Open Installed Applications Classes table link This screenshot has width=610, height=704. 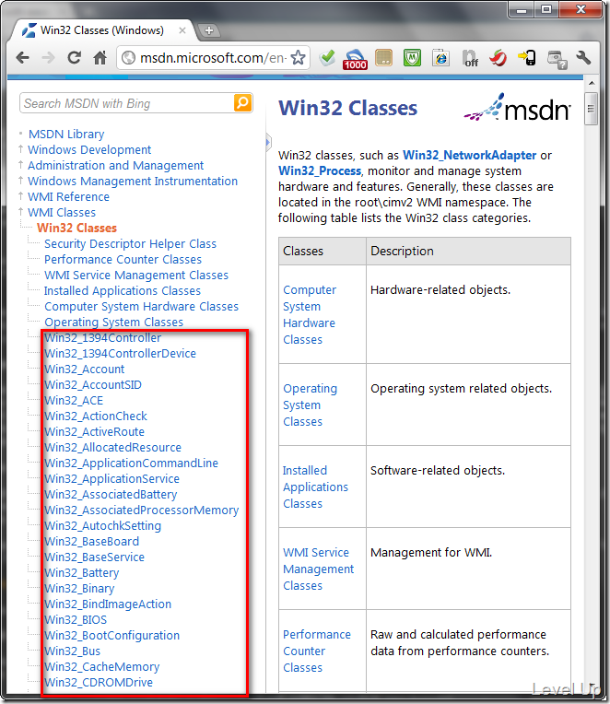[x=315, y=487]
